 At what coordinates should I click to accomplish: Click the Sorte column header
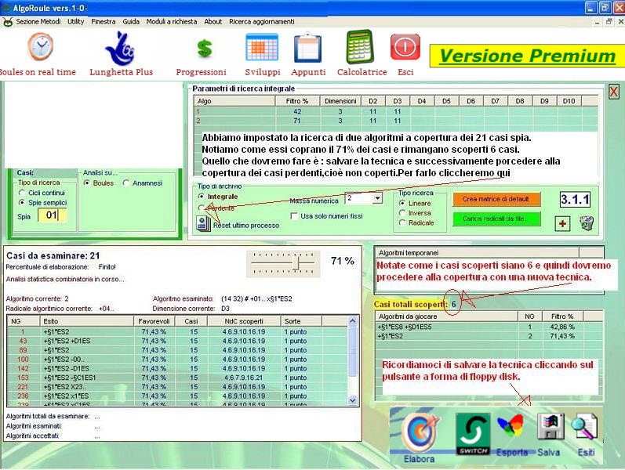coord(301,321)
